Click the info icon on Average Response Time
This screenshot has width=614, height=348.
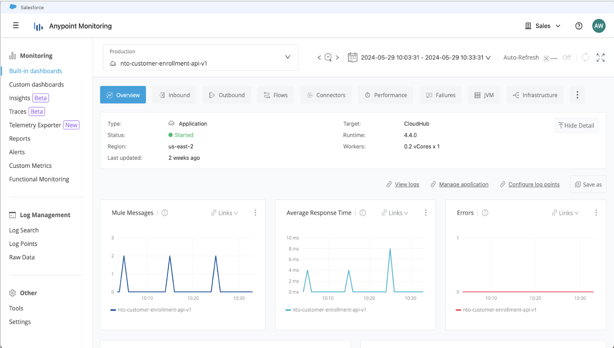(x=363, y=213)
